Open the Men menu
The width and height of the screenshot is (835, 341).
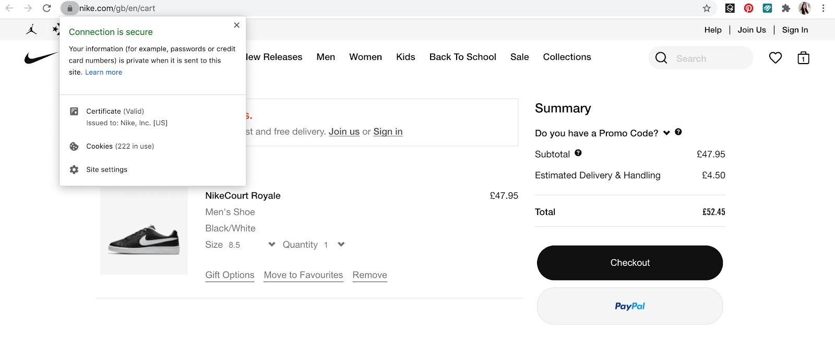[326, 57]
